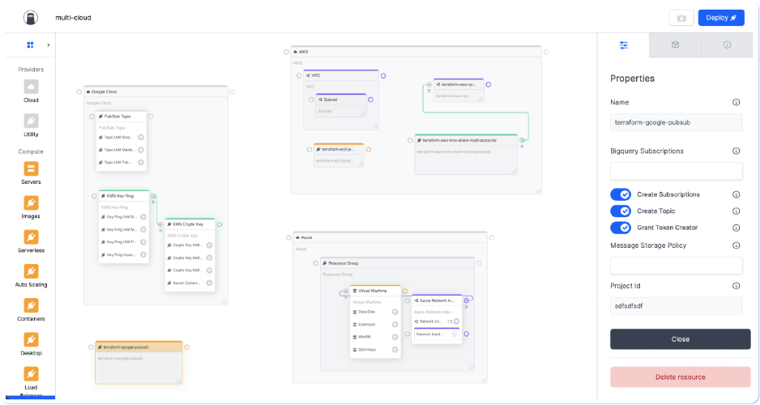Add a Network Interface item in Azure Network node
Viewport: 760px width, 405px height.
pos(457,322)
